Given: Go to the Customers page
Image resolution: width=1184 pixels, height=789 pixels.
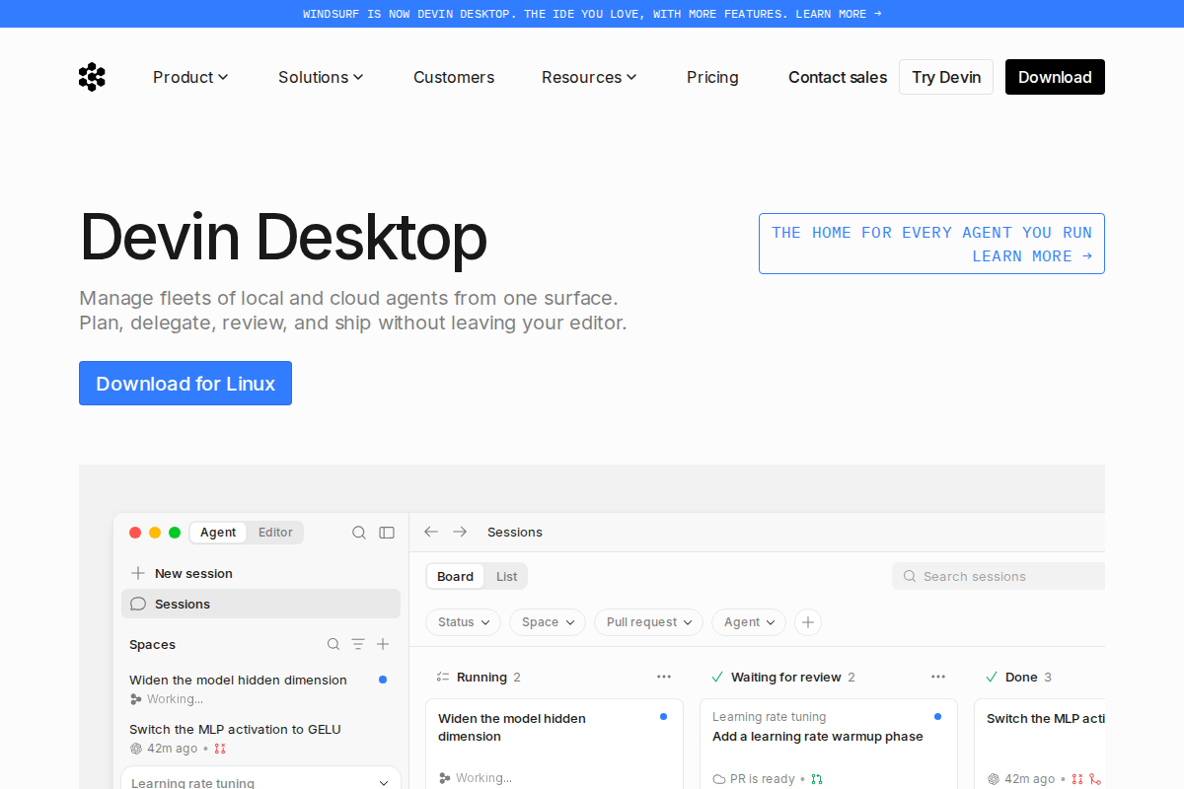Looking at the screenshot, I should point(454,77).
